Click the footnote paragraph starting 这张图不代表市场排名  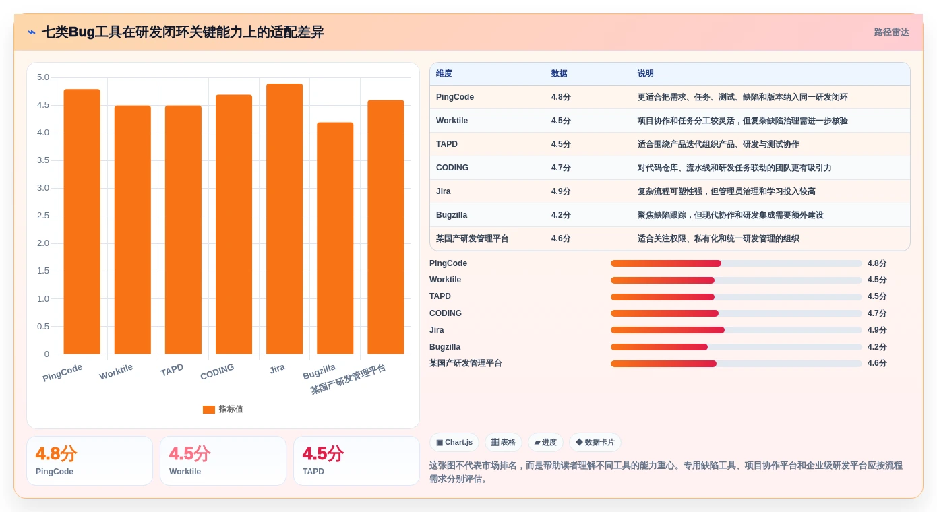[666, 472]
